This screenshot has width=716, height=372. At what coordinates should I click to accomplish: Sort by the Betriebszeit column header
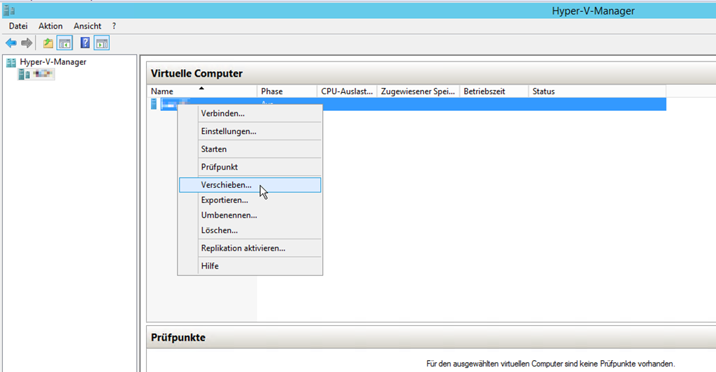coord(484,91)
